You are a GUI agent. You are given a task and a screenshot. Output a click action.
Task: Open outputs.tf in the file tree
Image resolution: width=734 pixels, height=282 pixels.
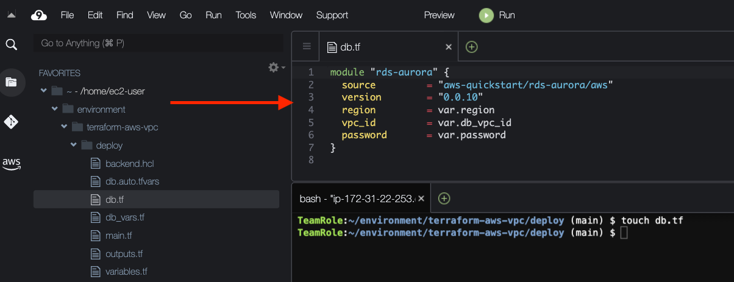point(124,253)
